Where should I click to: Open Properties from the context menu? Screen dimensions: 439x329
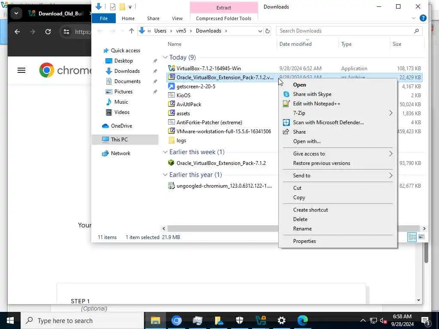pyautogui.click(x=304, y=241)
